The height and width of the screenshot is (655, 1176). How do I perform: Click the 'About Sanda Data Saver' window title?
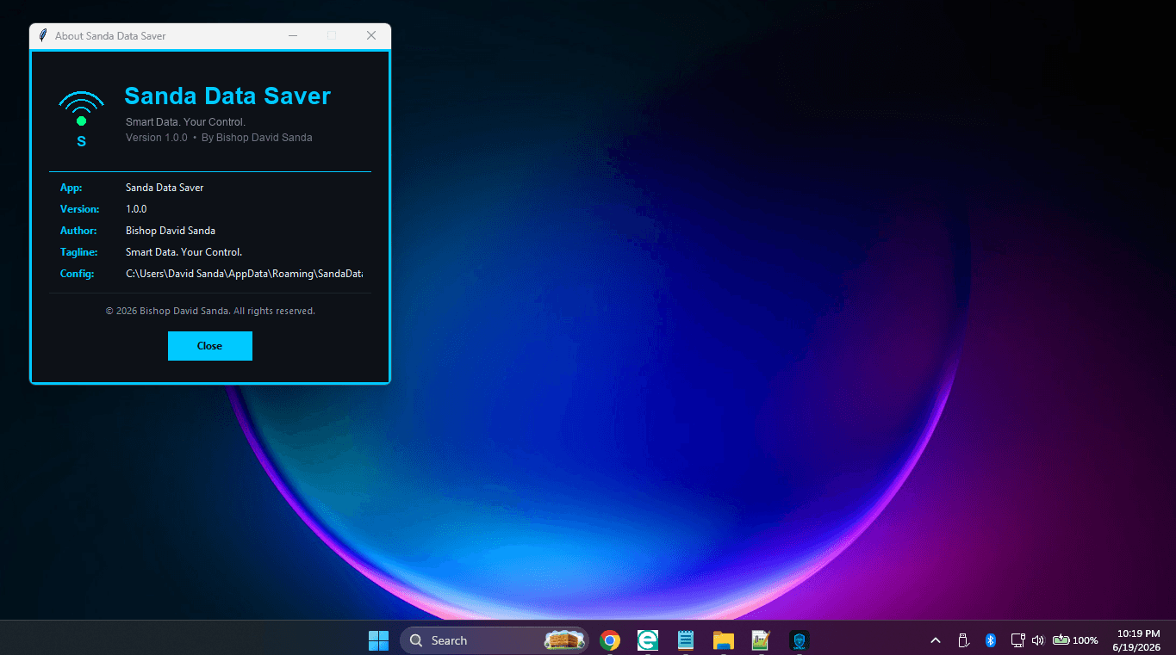pyautogui.click(x=110, y=36)
